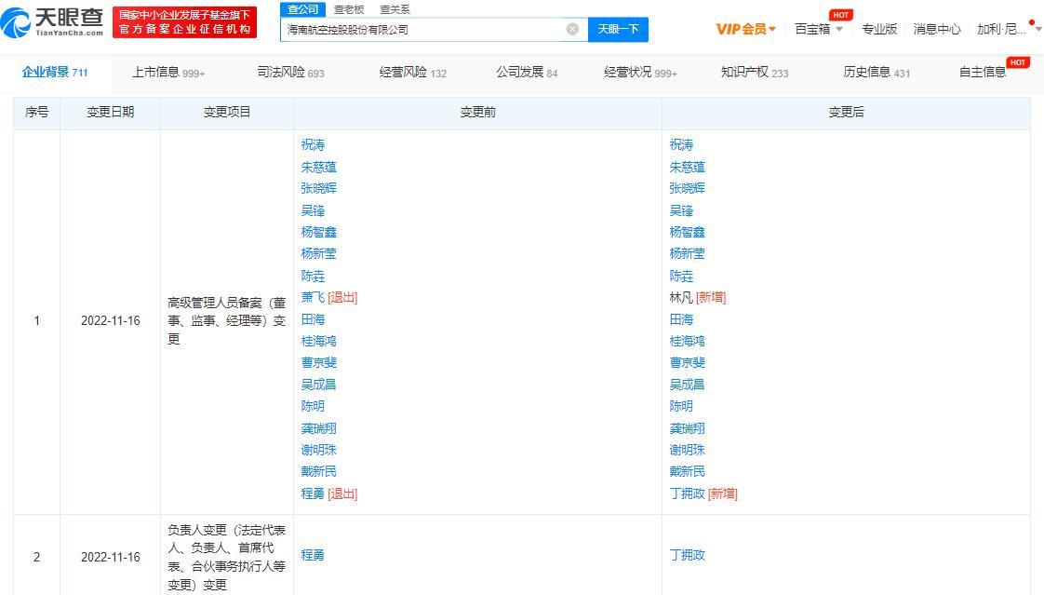
Task: Click the HOT badge on 百宝箱
Action: [x=840, y=15]
